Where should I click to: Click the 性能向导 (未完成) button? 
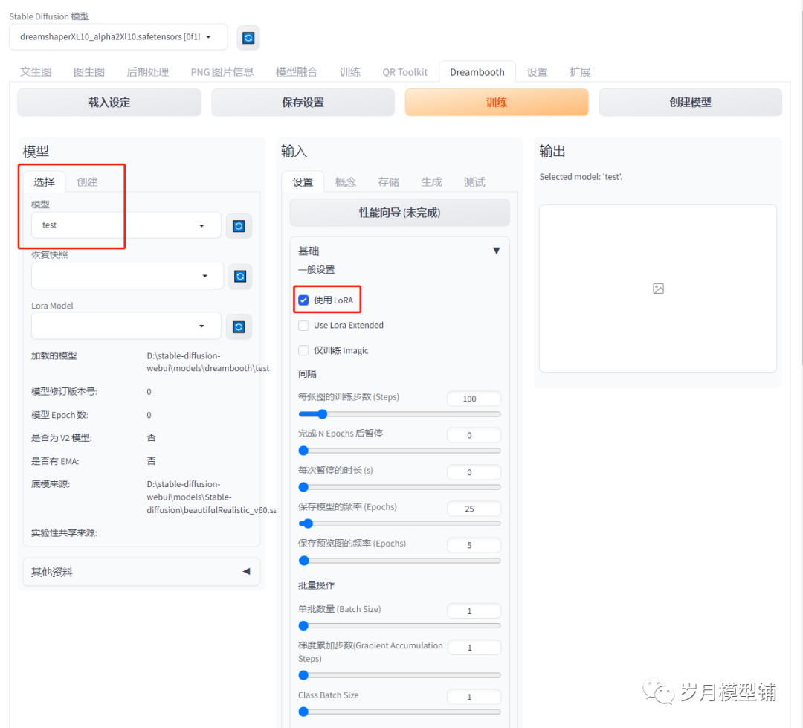(x=400, y=213)
